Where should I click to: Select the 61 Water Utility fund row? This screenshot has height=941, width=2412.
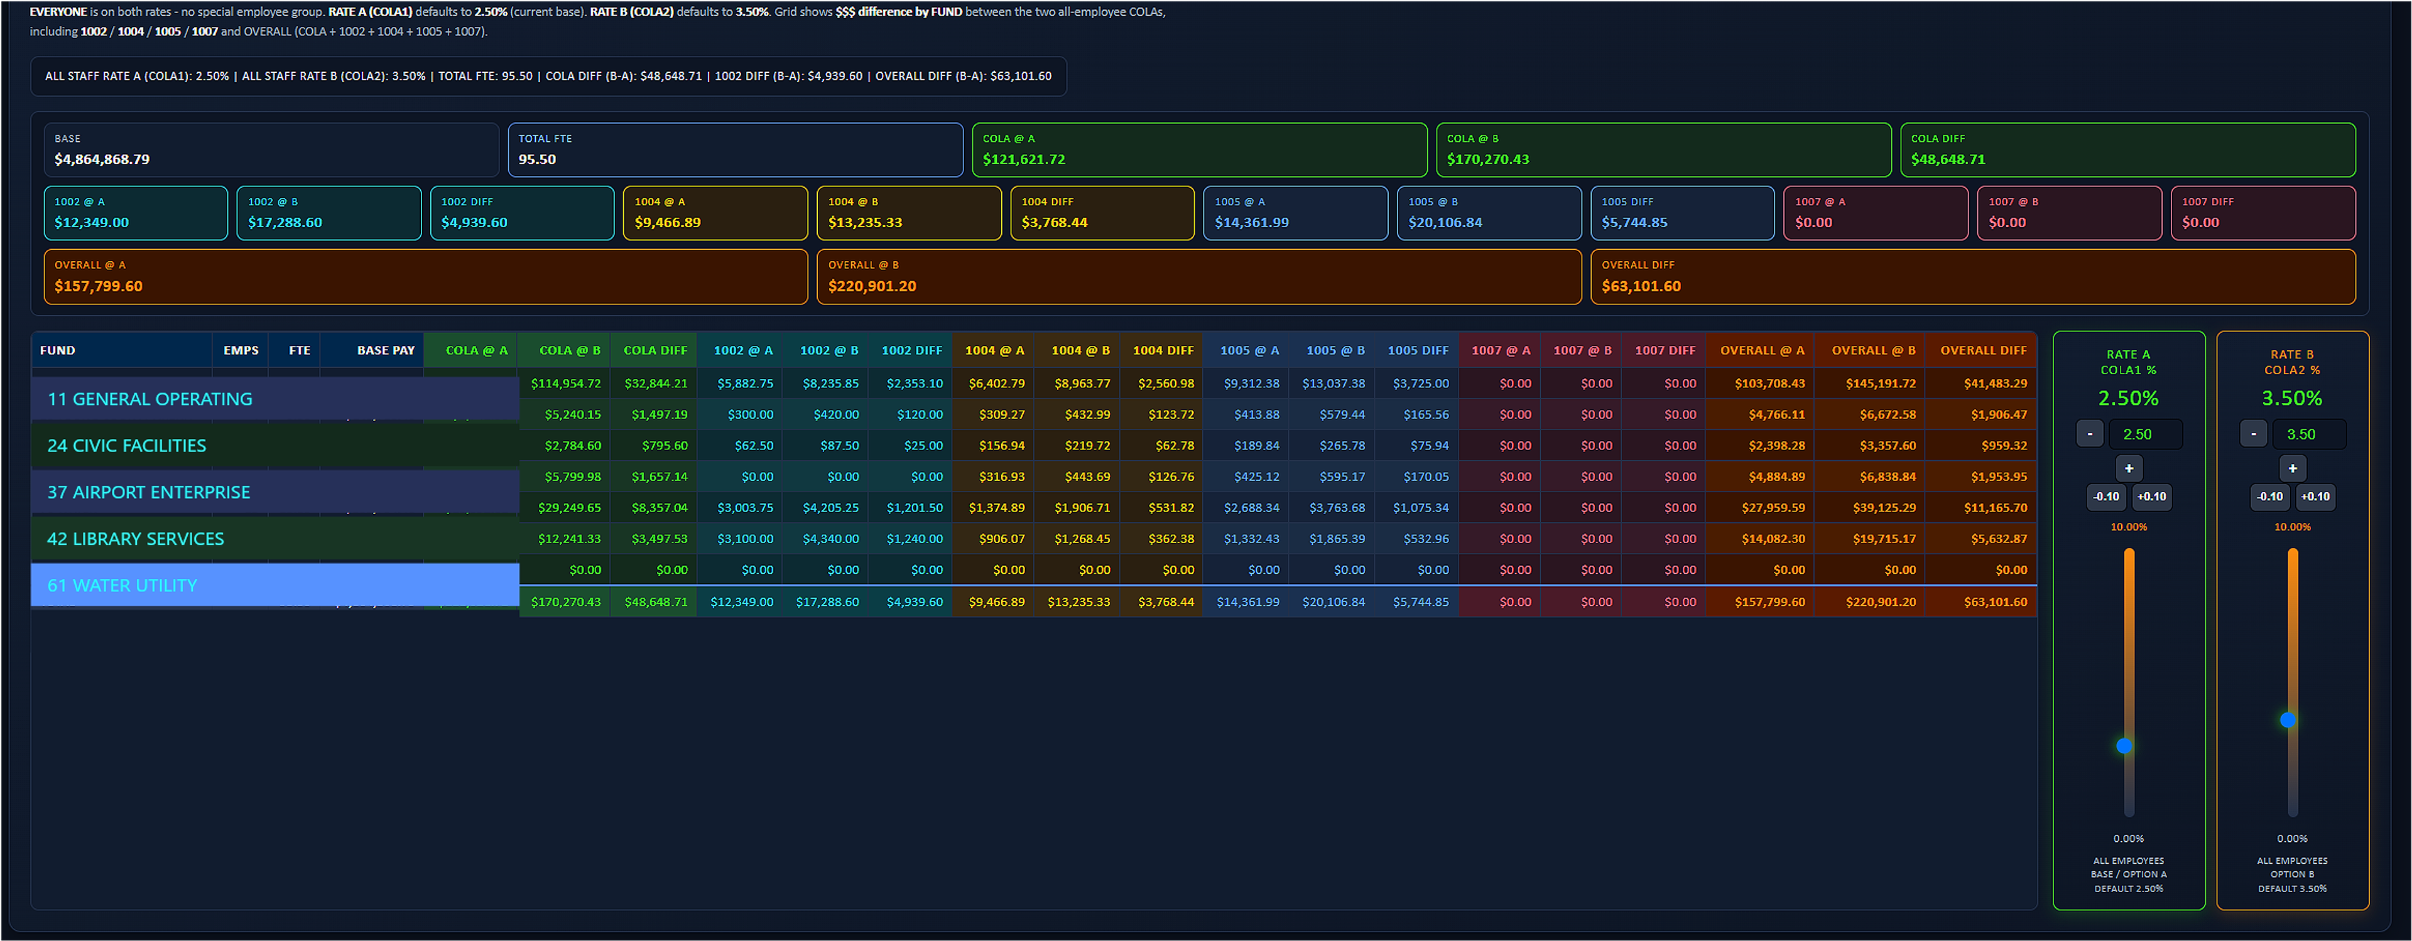point(275,584)
